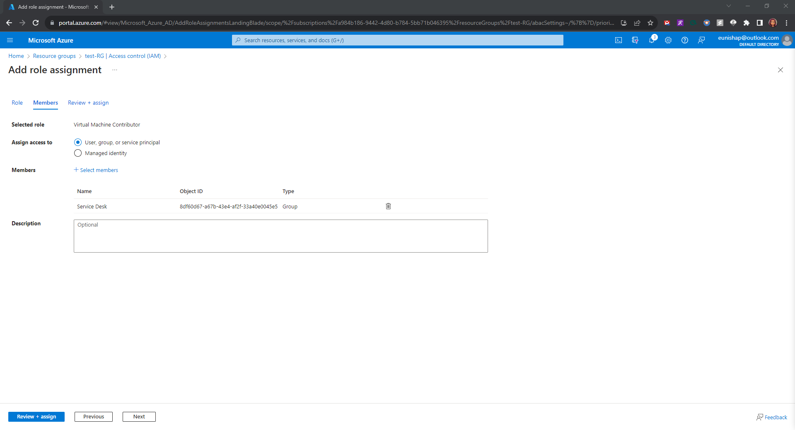The height and width of the screenshot is (430, 795).
Task: Switch to the Role tab
Action: point(17,103)
